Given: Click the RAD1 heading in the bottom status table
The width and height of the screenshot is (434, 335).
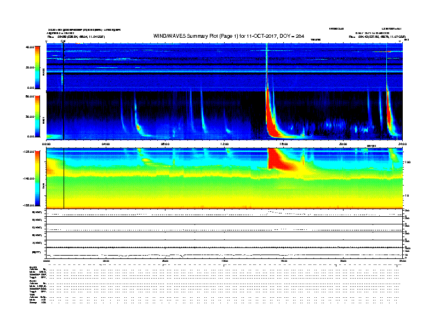Looking at the screenshot, I should [x=33, y=281].
